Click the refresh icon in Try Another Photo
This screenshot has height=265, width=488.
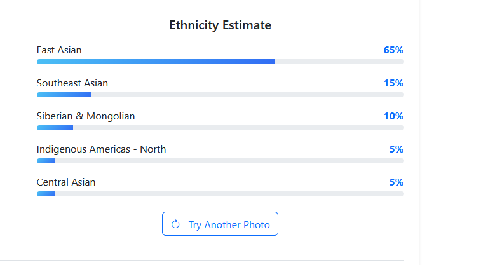(x=176, y=224)
